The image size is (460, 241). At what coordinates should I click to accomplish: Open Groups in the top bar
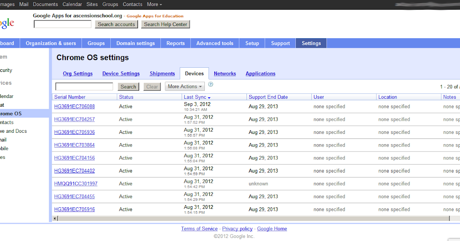(110, 4)
